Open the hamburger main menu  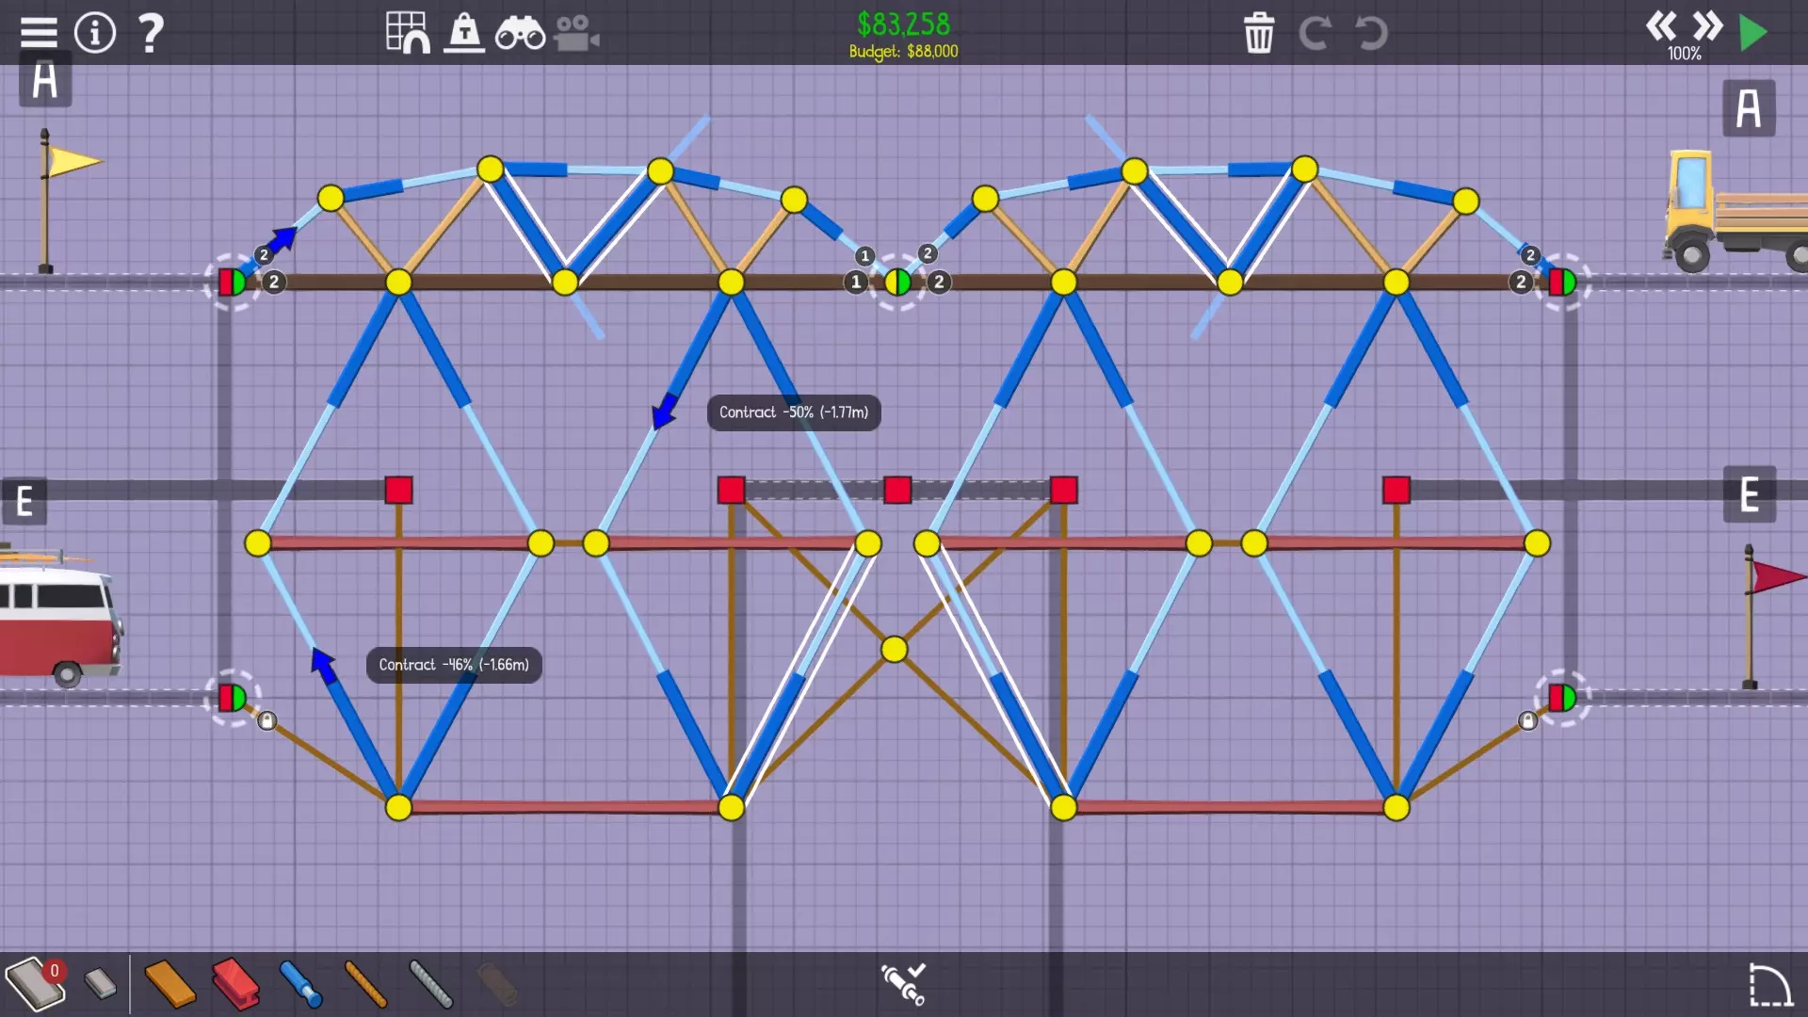tap(39, 32)
